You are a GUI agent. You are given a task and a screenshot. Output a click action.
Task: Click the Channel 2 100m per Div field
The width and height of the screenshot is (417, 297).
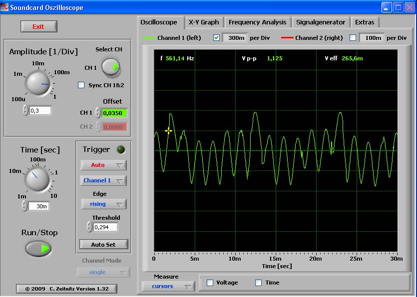[371, 38]
